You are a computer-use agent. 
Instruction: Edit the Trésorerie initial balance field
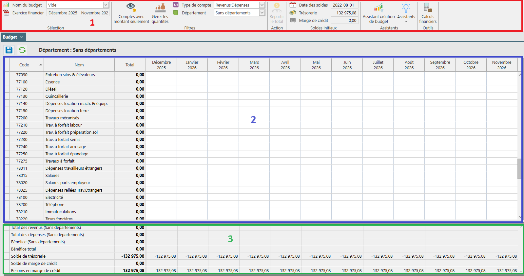click(x=344, y=13)
